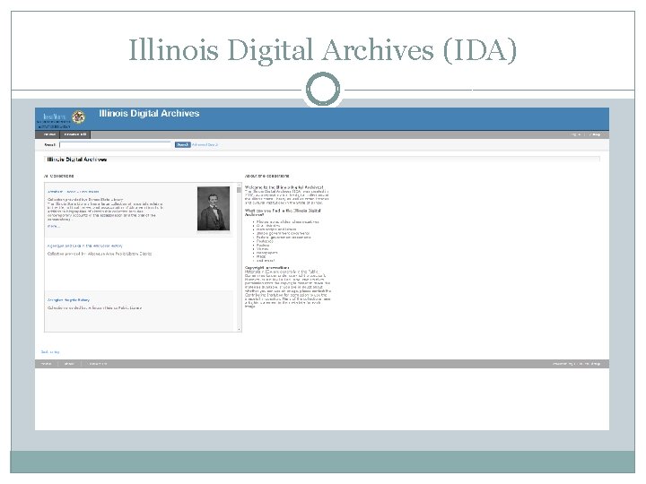Click the blue Search button
The height and width of the screenshot is (484, 646).
click(182, 145)
